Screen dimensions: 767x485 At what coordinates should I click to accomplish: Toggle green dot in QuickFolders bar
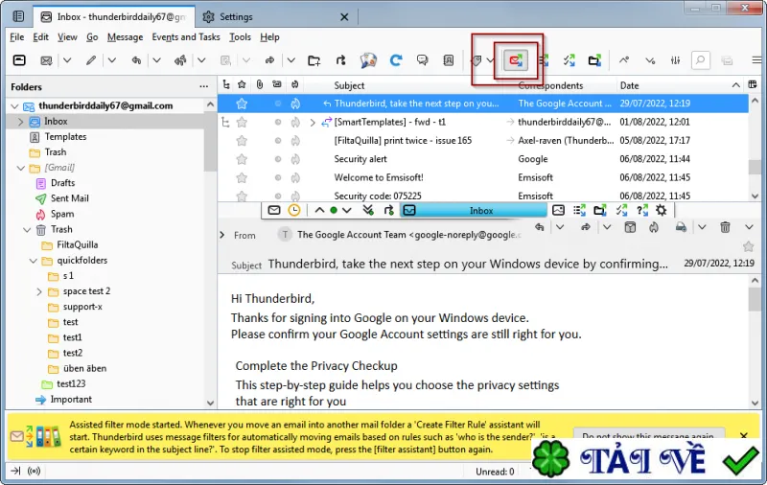pos(334,210)
